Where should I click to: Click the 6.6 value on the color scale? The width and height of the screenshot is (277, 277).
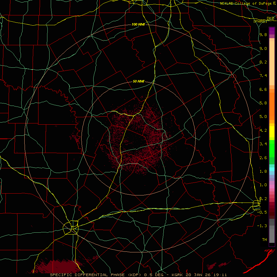click(x=263, y=89)
